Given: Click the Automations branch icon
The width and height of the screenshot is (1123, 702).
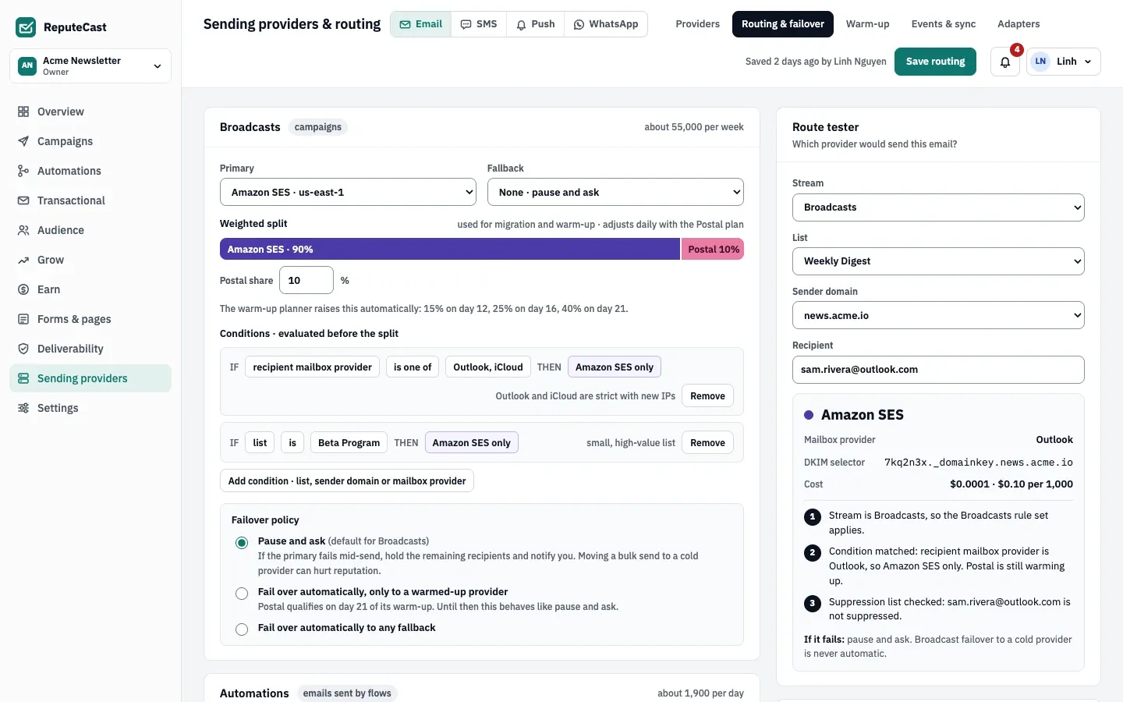Looking at the screenshot, I should [23, 171].
